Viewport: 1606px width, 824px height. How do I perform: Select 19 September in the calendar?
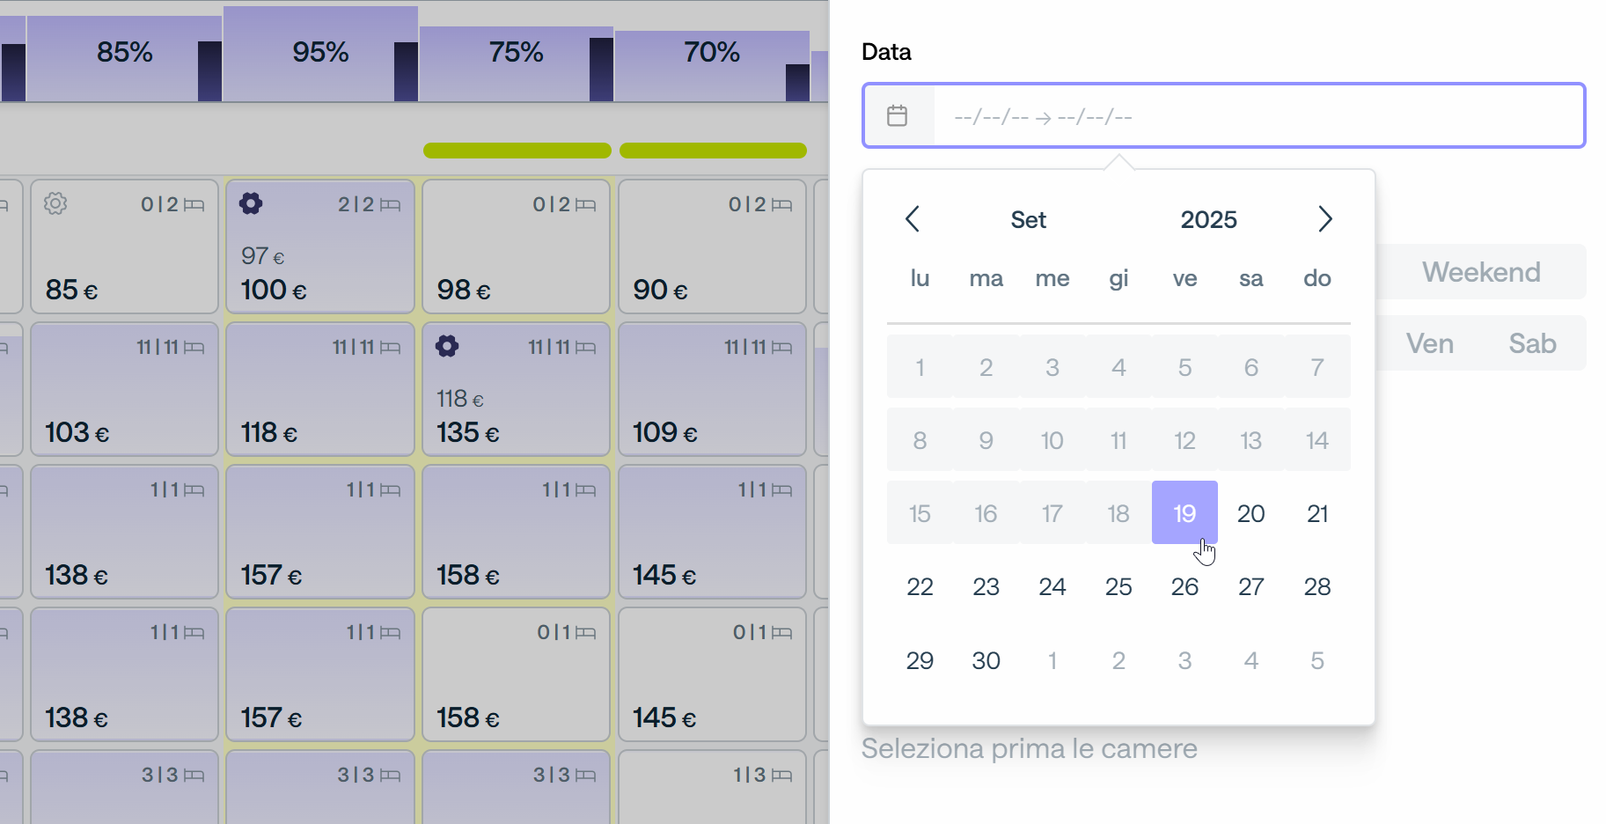1184,512
